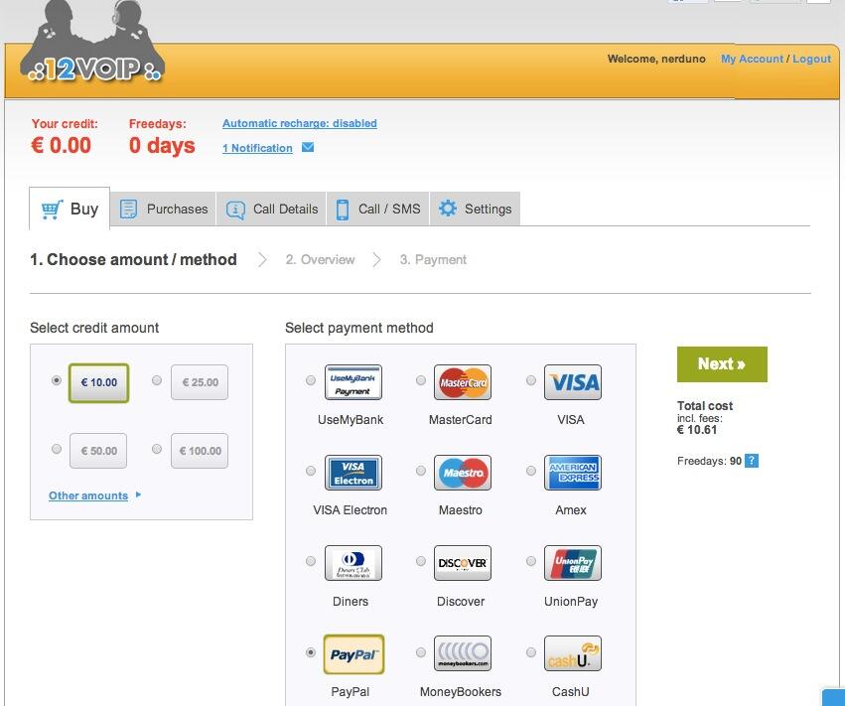This screenshot has width=845, height=706.
Task: Open My Account link
Action: click(752, 59)
